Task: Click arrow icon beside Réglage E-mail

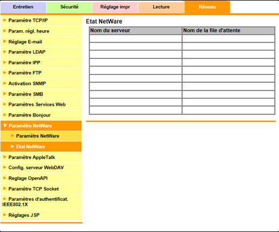Action: point(5,42)
